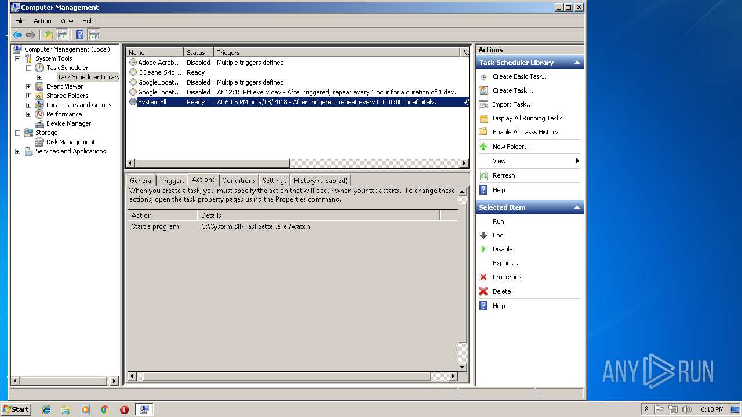Sort the task list by Status column

pos(198,53)
